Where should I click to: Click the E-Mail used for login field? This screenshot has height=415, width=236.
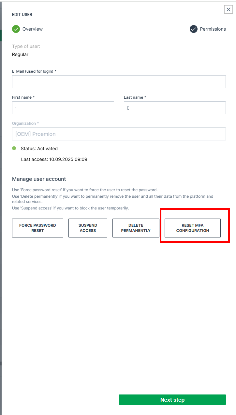tap(119, 81)
